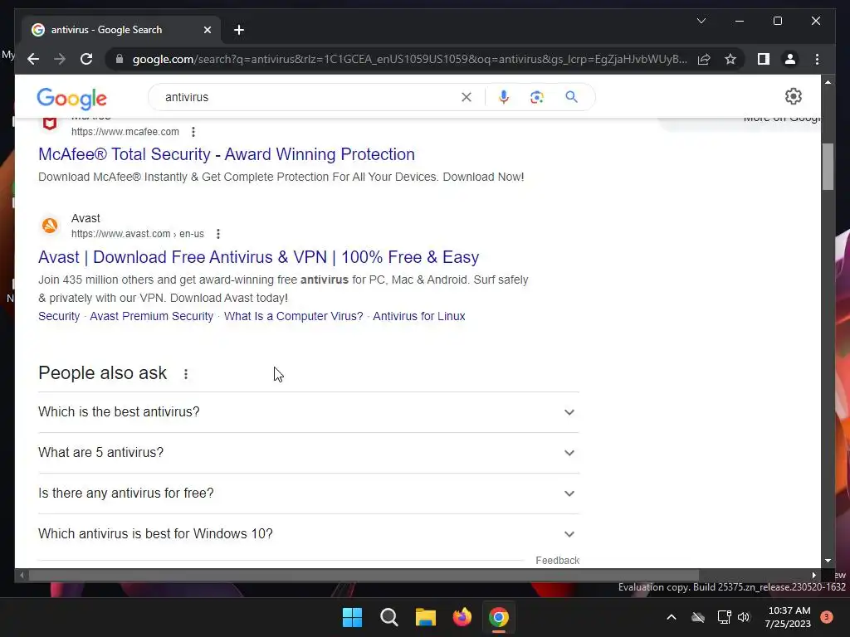
Task: Open clock and date 10:37 AM
Action: (x=789, y=617)
